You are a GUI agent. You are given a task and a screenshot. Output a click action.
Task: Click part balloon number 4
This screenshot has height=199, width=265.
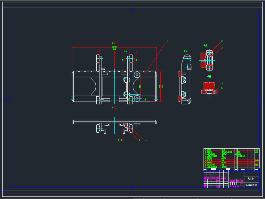[222, 83]
